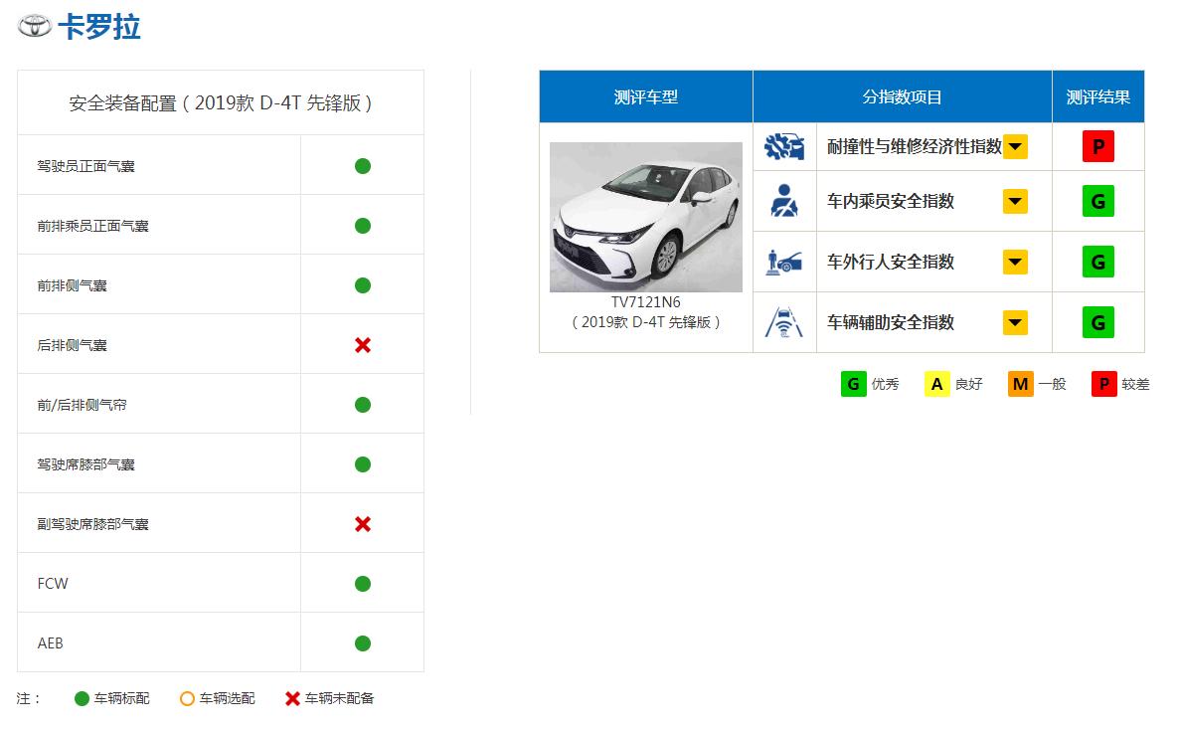This screenshot has width=1179, height=731.
Task: Select the 耐撞性与维修经济性指数 wrench-car icon
Action: click(x=784, y=145)
